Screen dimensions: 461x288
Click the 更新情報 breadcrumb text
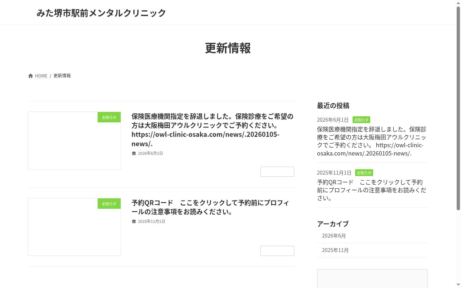point(62,76)
